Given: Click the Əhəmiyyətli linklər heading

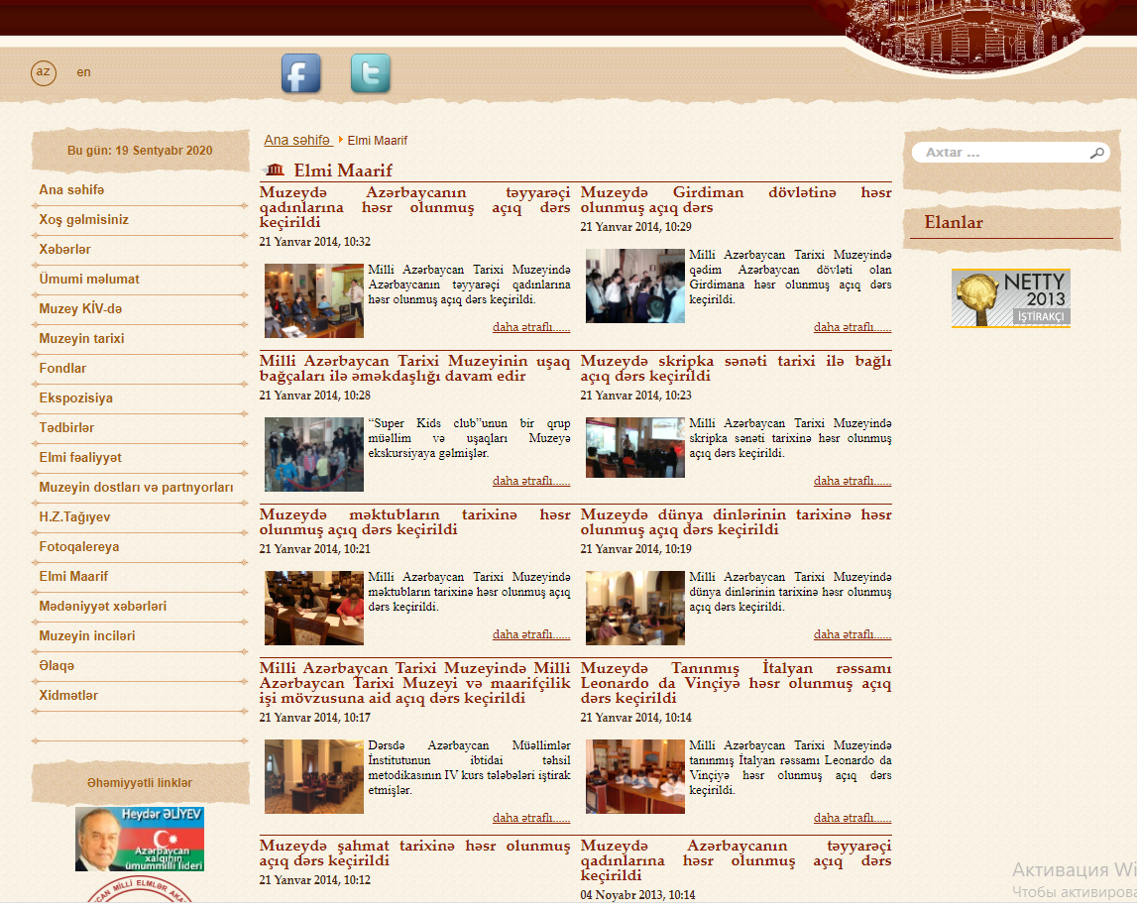Looking at the screenshot, I should pos(140,783).
